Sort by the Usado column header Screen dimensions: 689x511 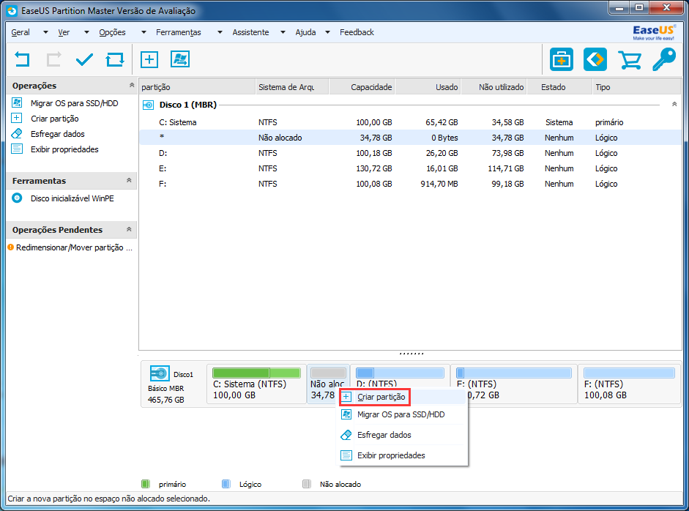[x=428, y=87]
